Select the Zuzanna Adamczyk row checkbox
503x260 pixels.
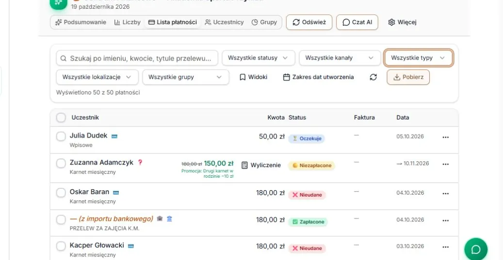pos(61,164)
